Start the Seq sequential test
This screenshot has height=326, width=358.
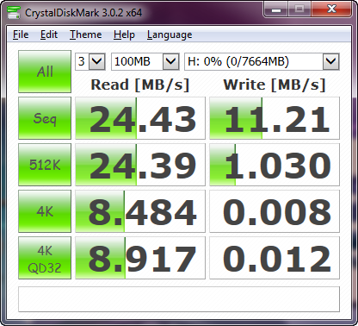click(x=45, y=118)
